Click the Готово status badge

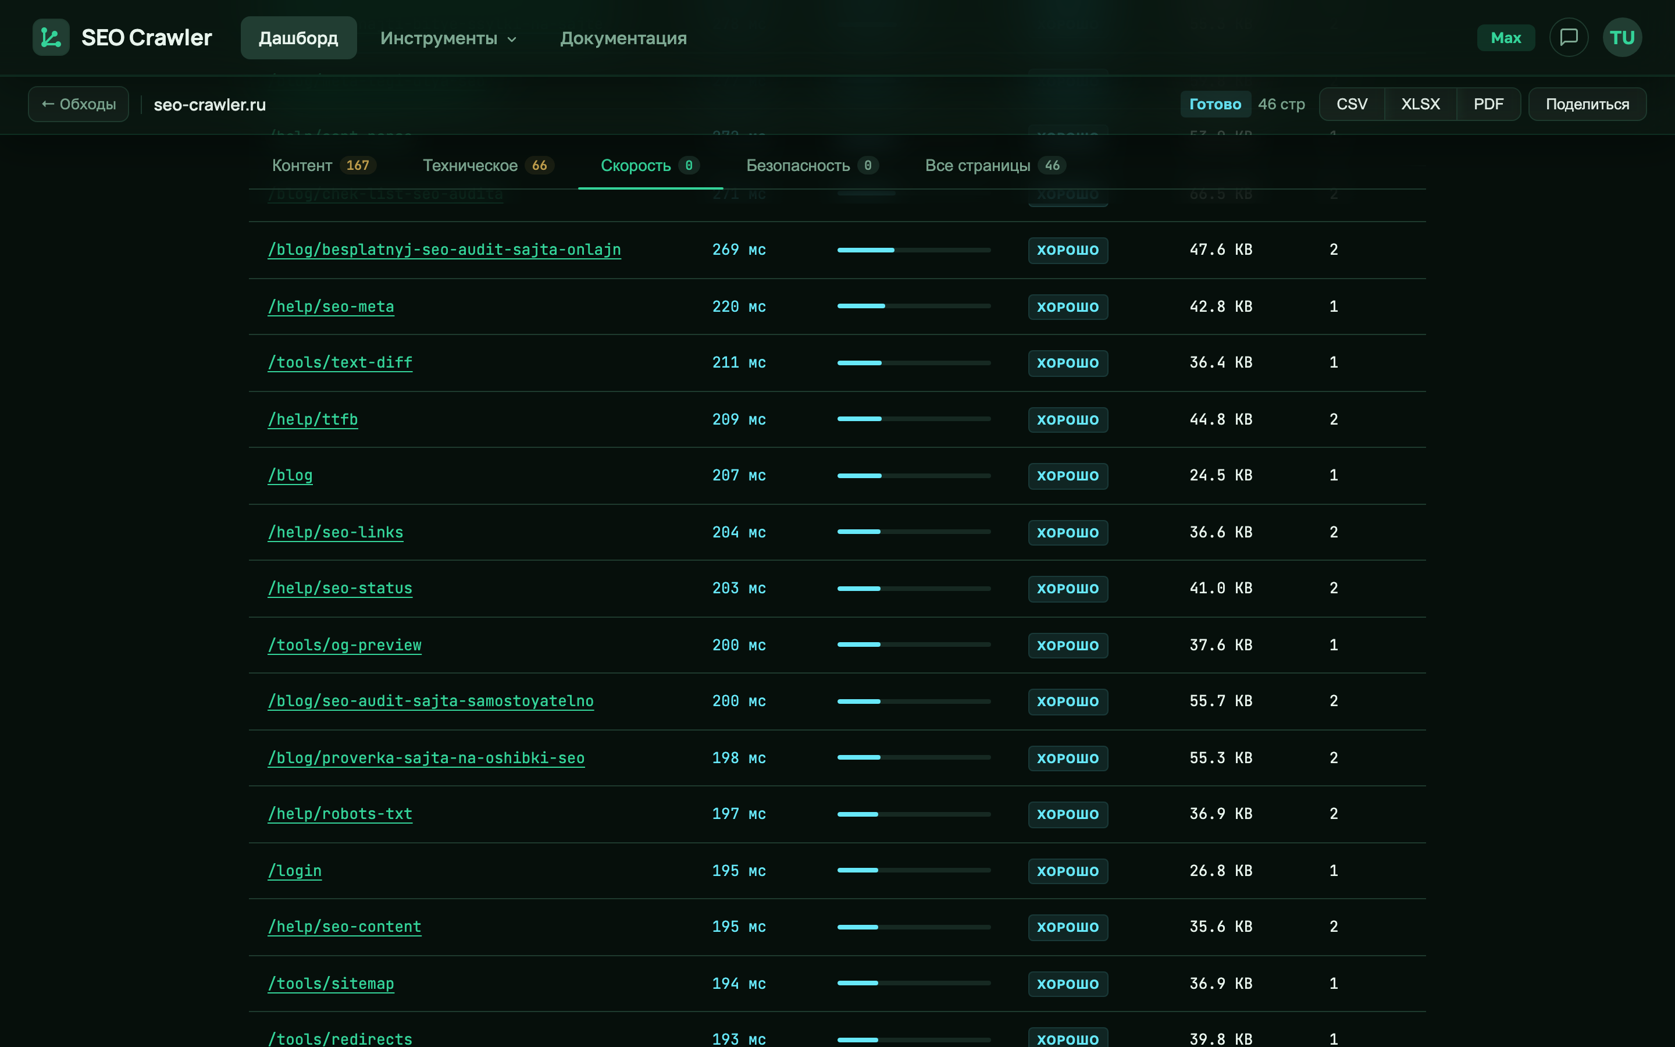click(x=1215, y=104)
